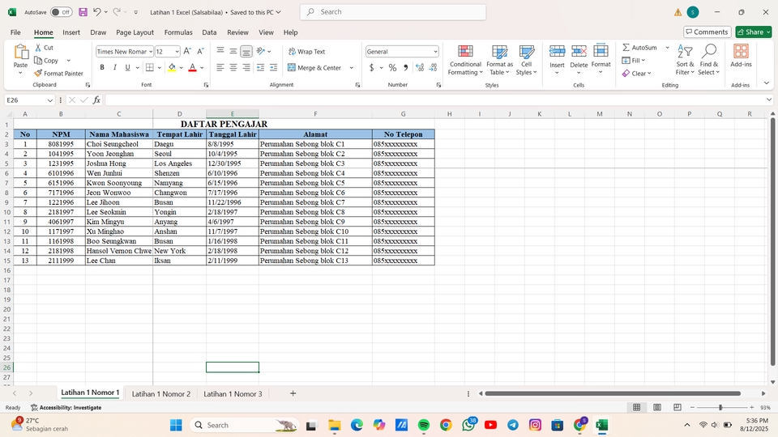
Task: Open the font size dropdown
Action: pos(177,52)
